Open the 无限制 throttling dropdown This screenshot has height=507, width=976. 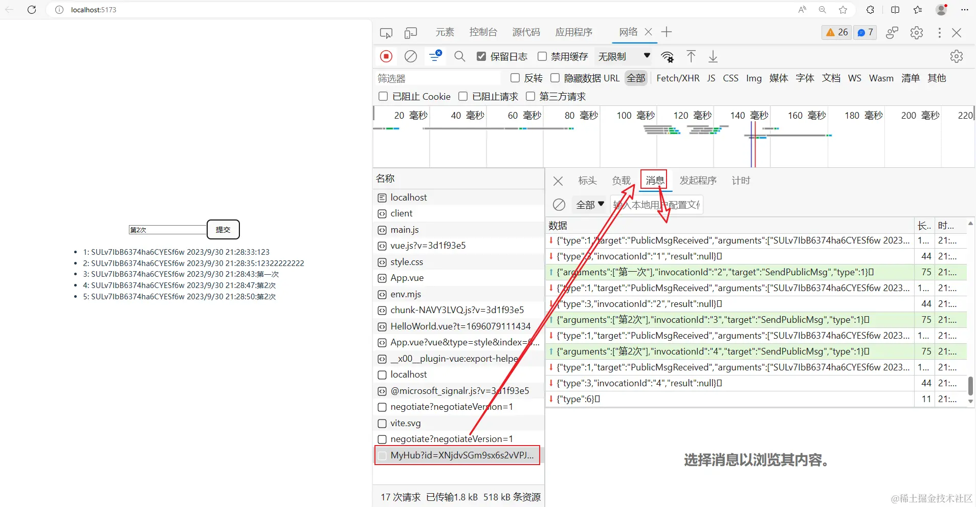point(624,56)
